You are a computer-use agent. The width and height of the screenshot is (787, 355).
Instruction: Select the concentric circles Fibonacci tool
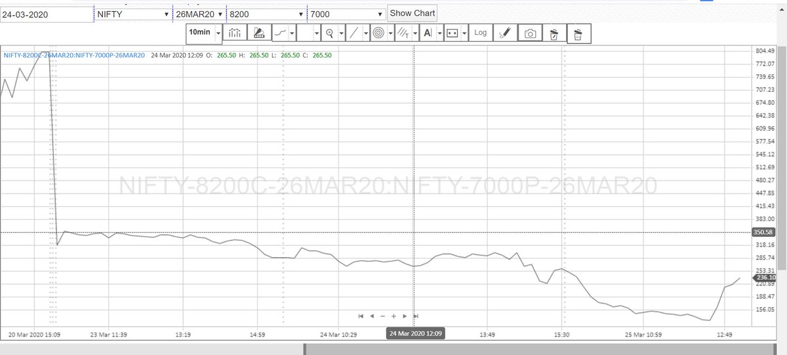tap(378, 33)
